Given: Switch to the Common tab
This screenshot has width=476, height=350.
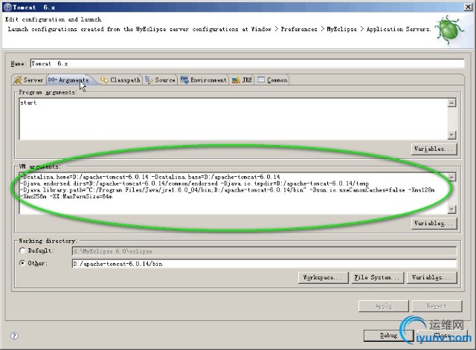Looking at the screenshot, I should click(x=272, y=80).
